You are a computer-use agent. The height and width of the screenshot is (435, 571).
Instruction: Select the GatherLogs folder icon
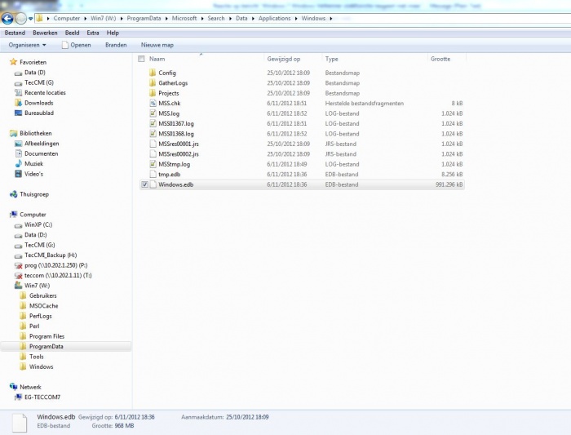click(153, 82)
